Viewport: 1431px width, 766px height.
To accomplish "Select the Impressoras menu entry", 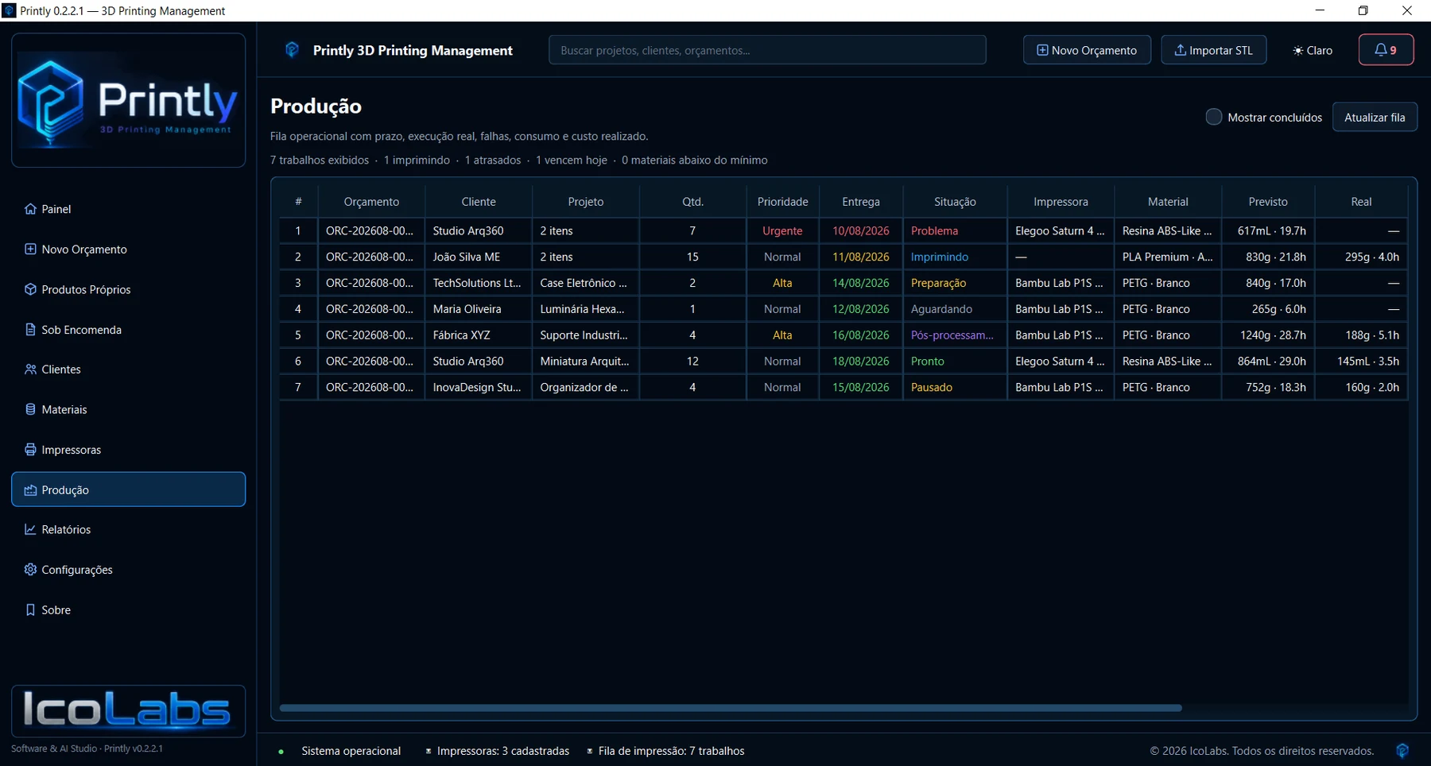I will coord(128,450).
